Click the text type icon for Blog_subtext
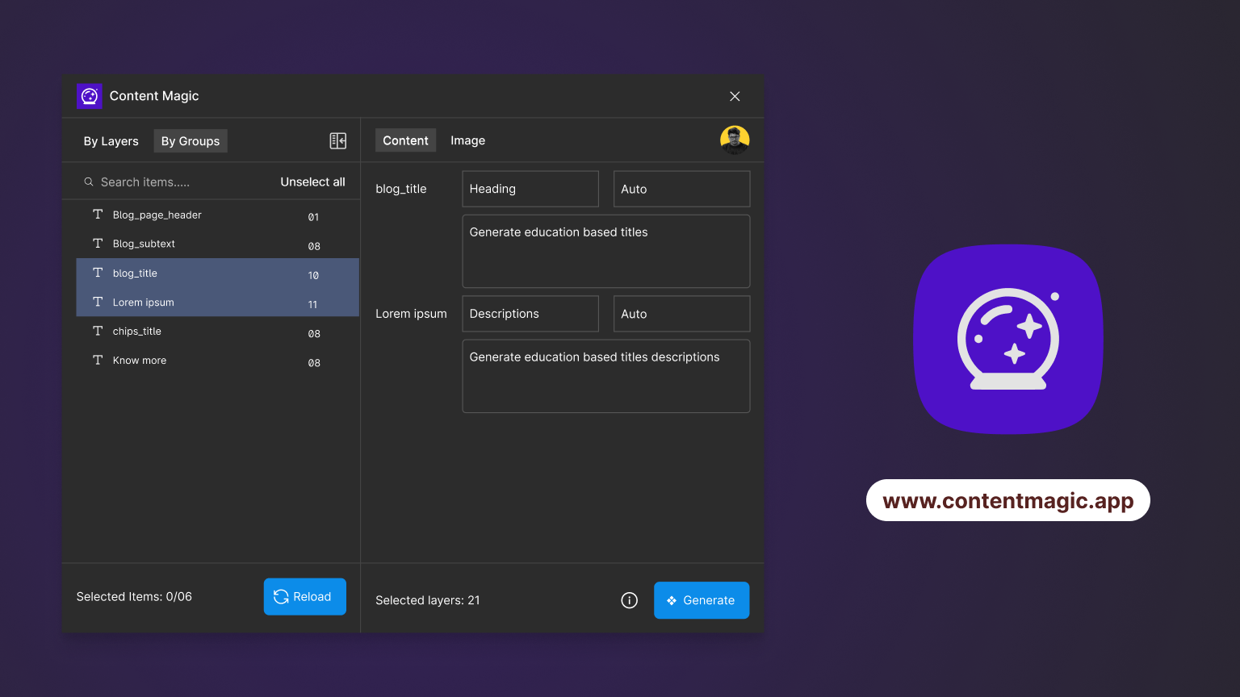The image size is (1240, 697). coord(98,244)
